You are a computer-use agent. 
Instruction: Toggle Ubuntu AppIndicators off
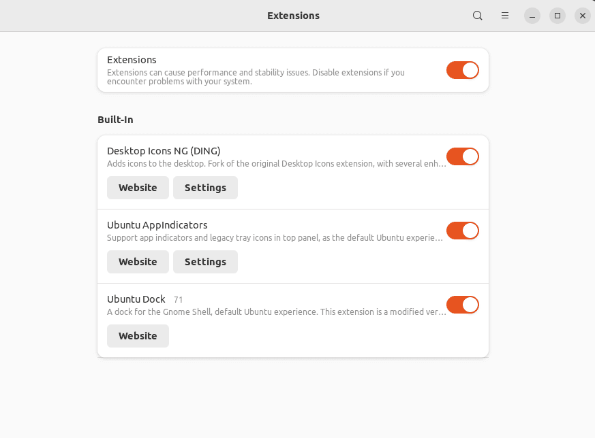click(x=462, y=230)
